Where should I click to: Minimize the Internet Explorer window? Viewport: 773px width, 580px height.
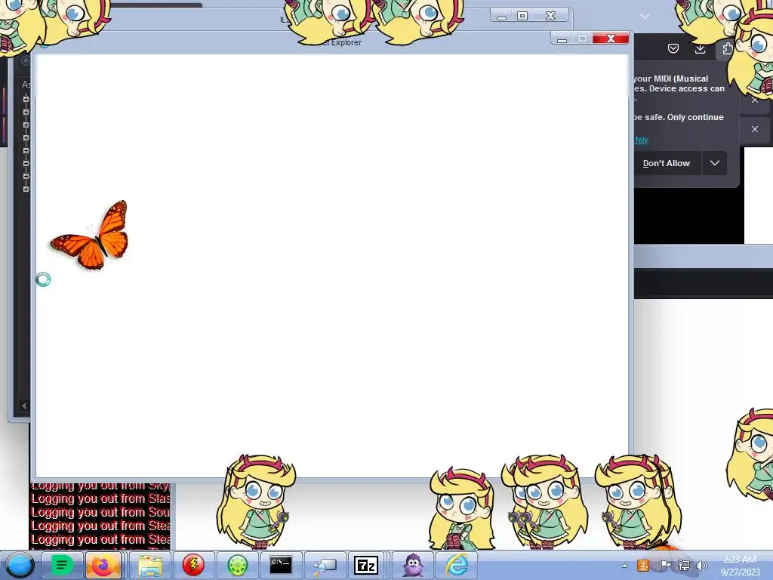click(x=562, y=39)
